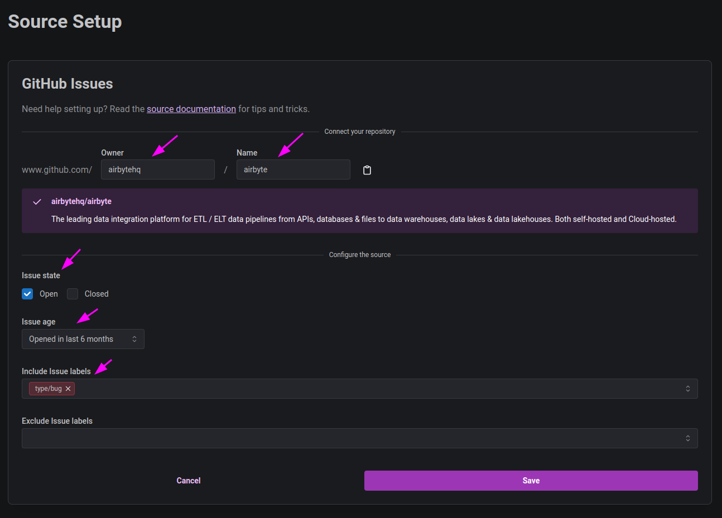Click the Closed checkbox label
The image size is (722, 518).
click(x=97, y=294)
